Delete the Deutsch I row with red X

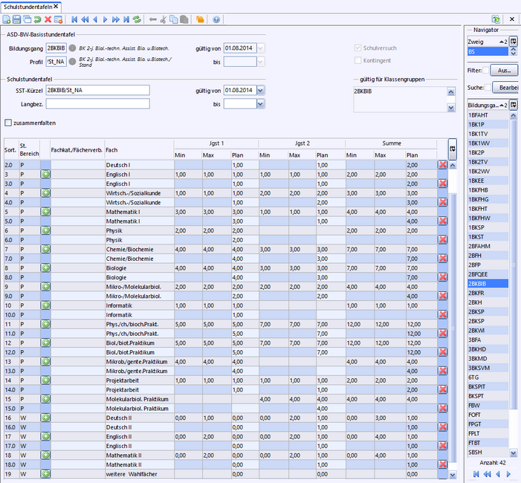click(x=442, y=164)
